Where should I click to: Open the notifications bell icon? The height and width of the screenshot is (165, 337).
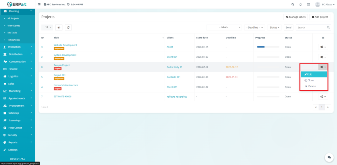(300, 5)
